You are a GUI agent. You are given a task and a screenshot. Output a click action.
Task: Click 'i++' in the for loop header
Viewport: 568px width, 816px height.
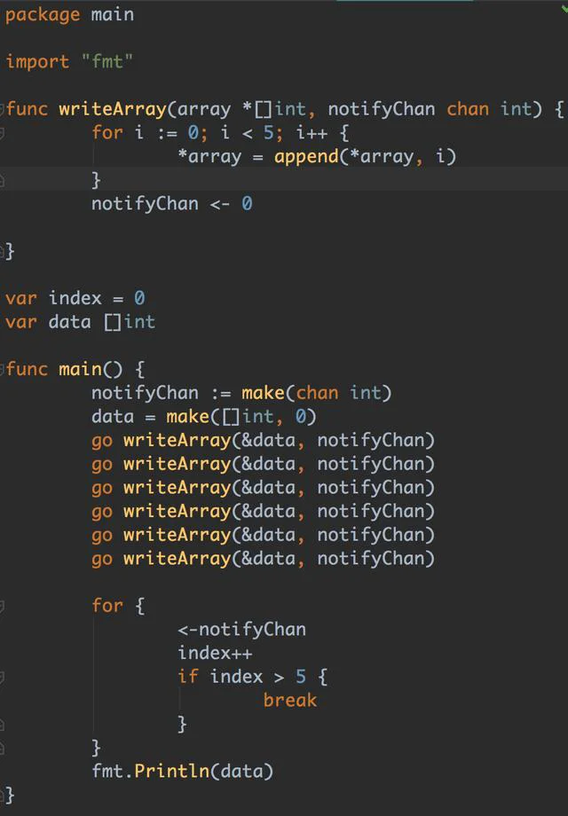(x=312, y=133)
